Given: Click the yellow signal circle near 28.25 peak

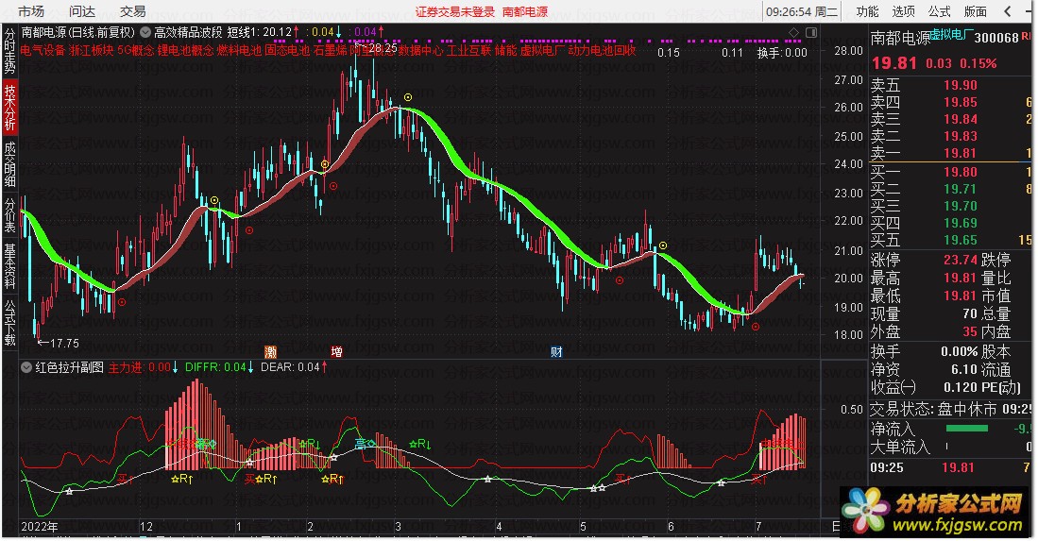Looking at the screenshot, I should (408, 97).
